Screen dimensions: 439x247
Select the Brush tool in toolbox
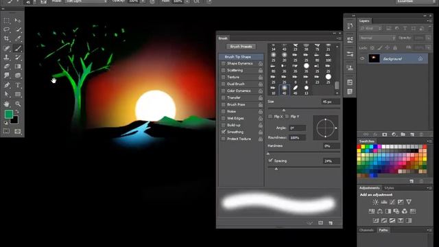pyautogui.click(x=18, y=48)
